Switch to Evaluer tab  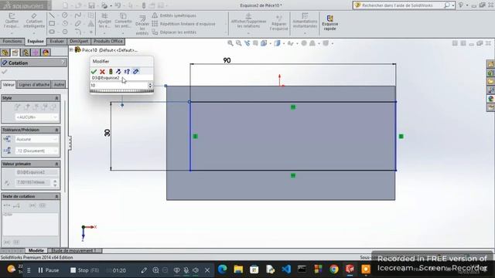56,41
